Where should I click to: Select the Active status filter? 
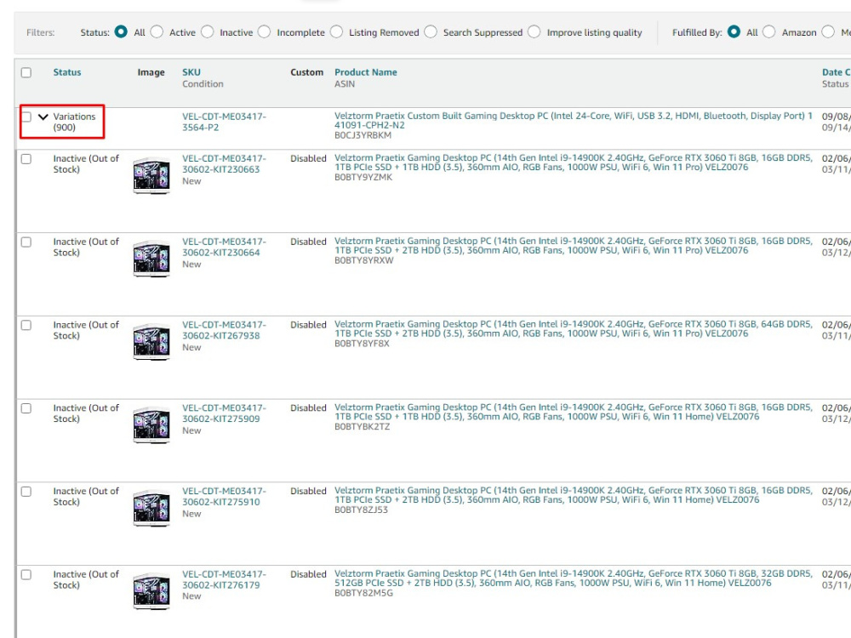tap(157, 32)
